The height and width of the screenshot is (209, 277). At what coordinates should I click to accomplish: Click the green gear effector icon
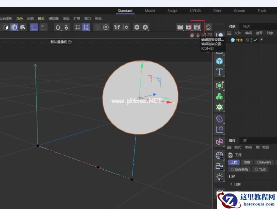coord(220,107)
